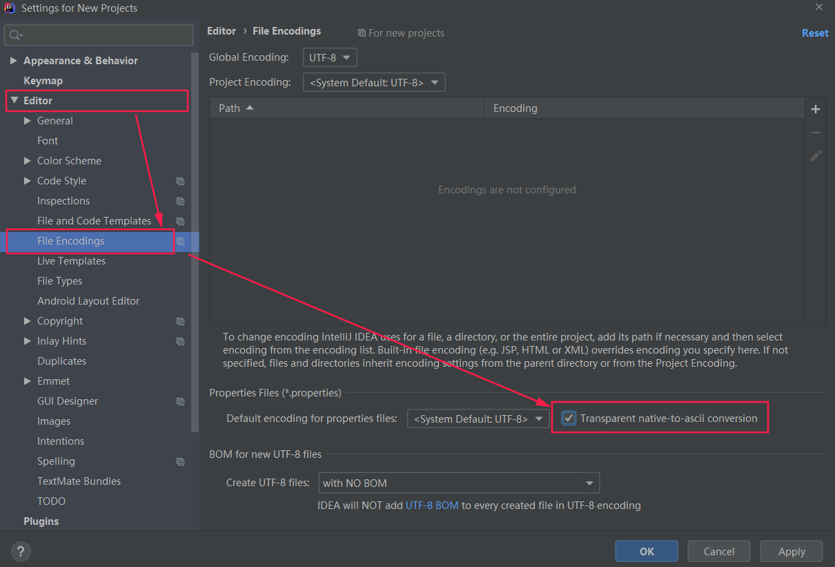
Task: Click the IntelliJ IDEA logo in title bar
Action: click(x=10, y=8)
